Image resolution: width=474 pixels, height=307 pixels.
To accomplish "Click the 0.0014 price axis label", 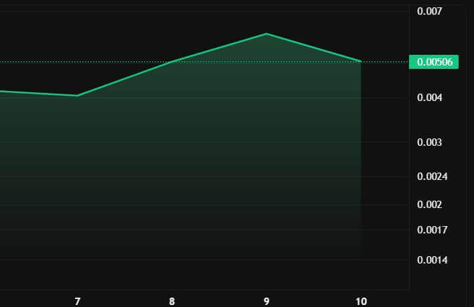I will [x=431, y=260].
